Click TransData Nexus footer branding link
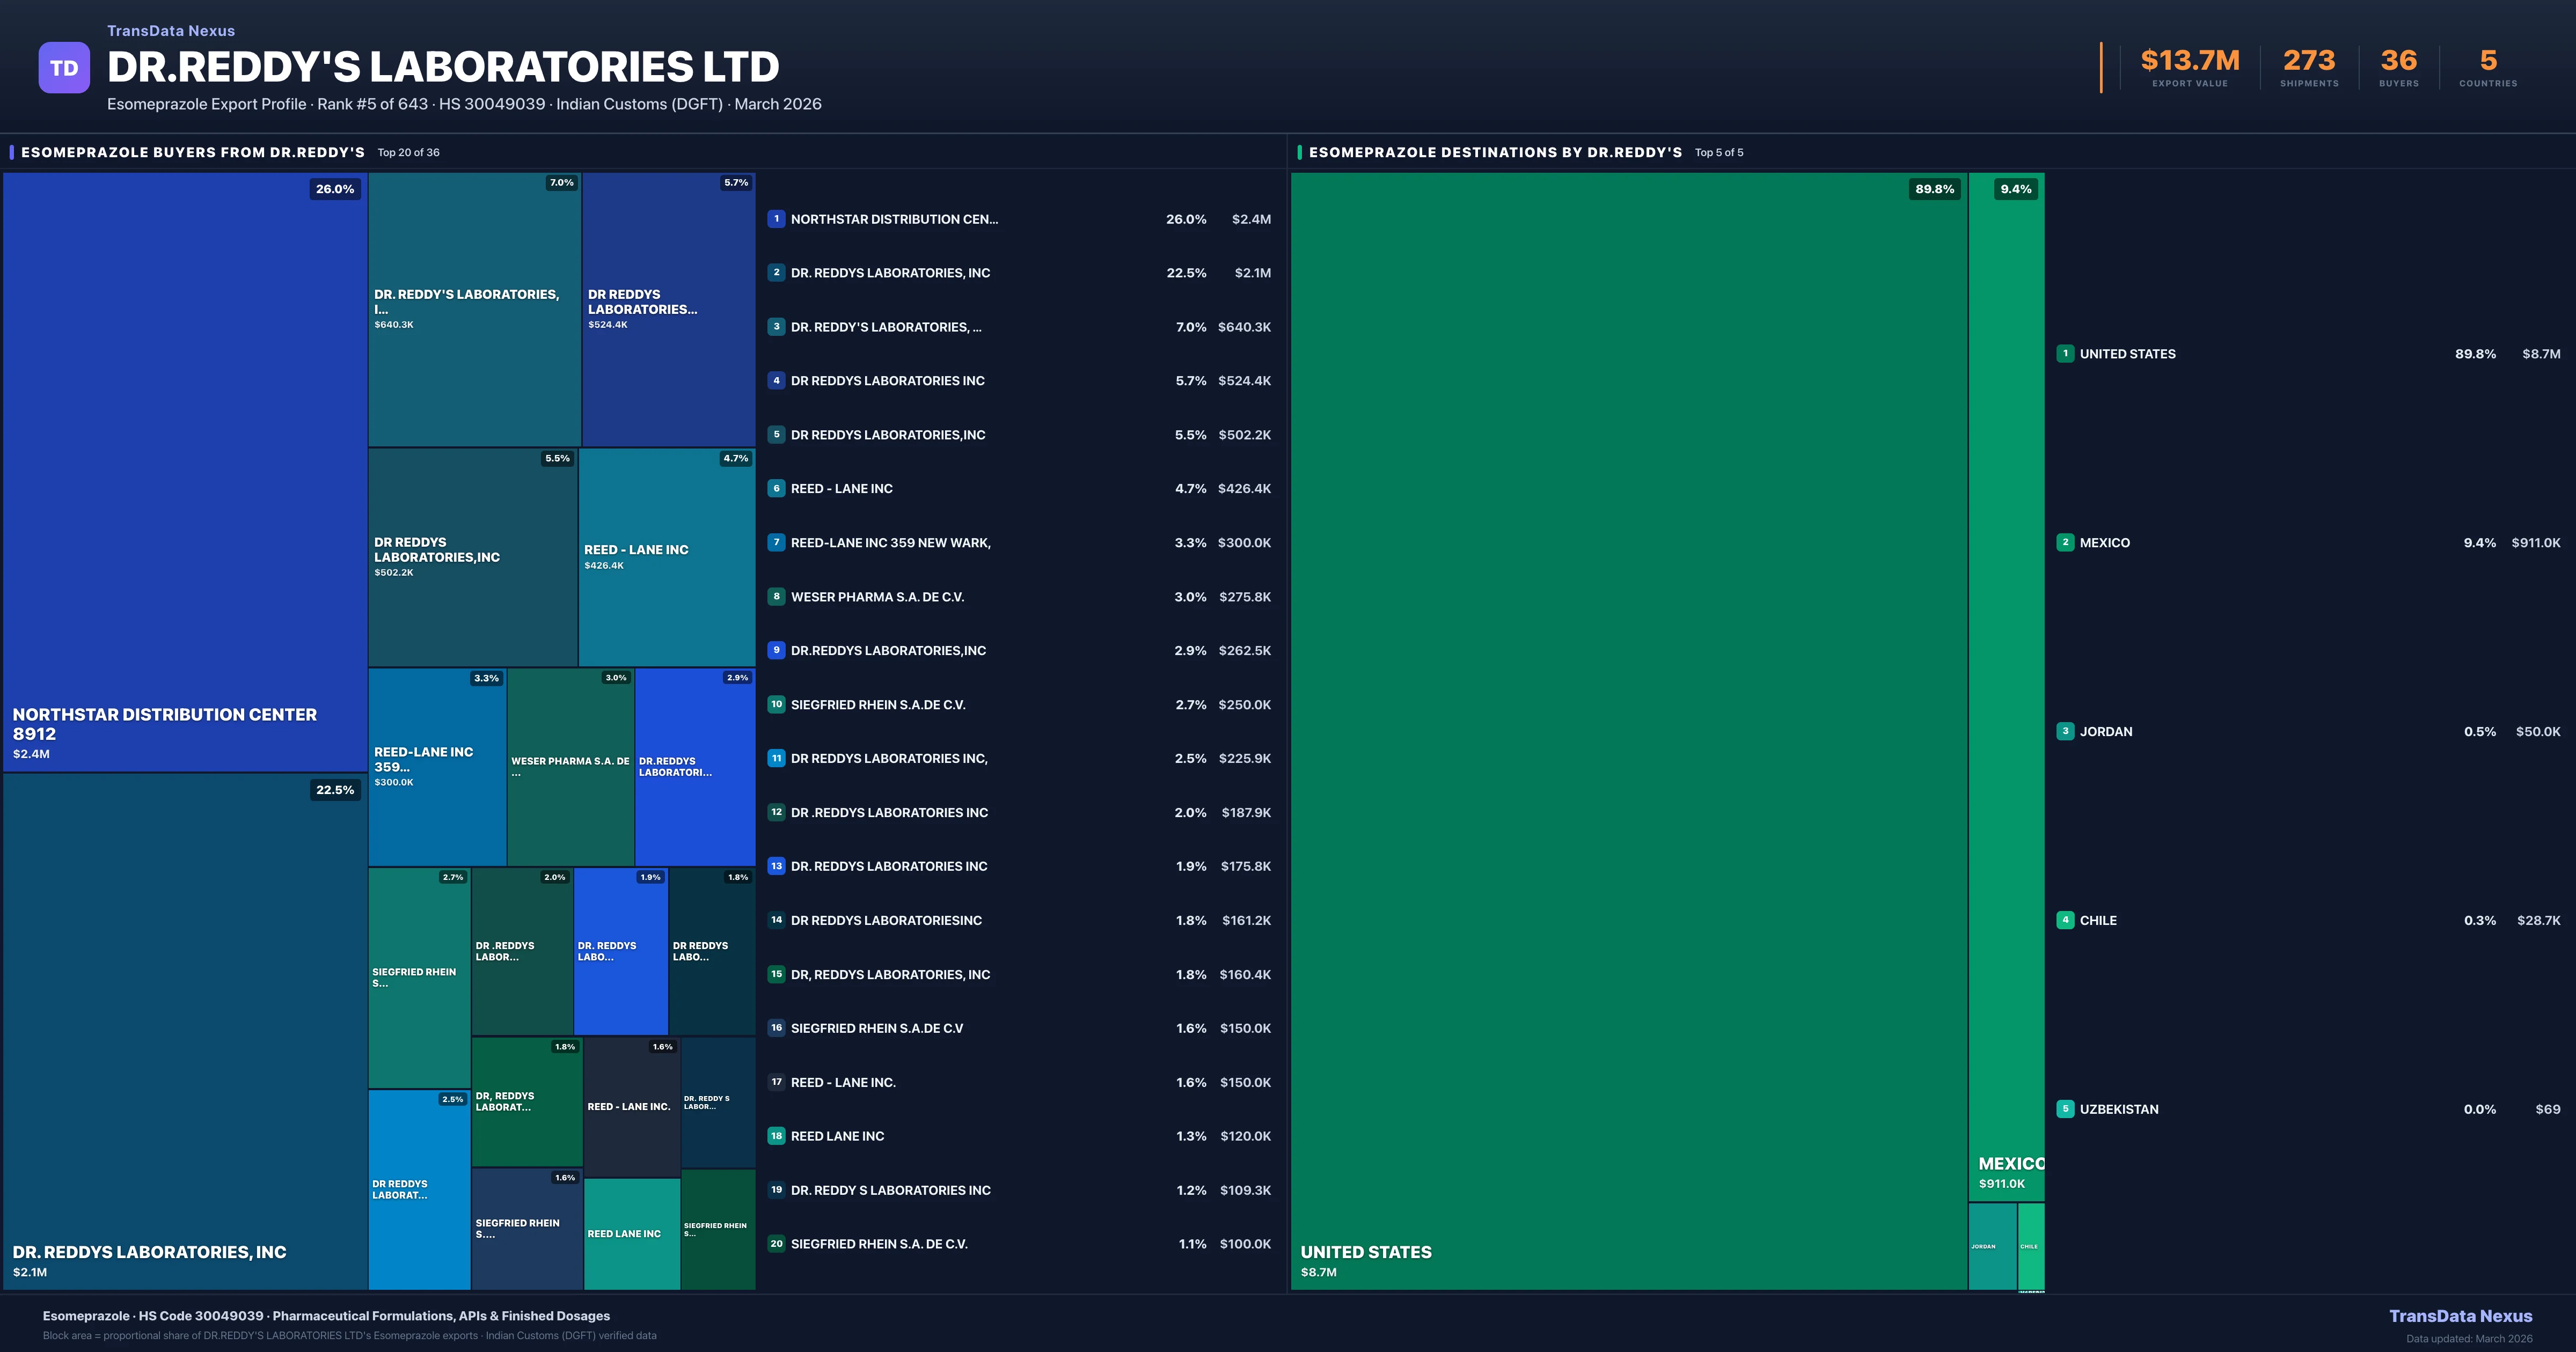2576x1352 pixels. pyautogui.click(x=2460, y=1316)
